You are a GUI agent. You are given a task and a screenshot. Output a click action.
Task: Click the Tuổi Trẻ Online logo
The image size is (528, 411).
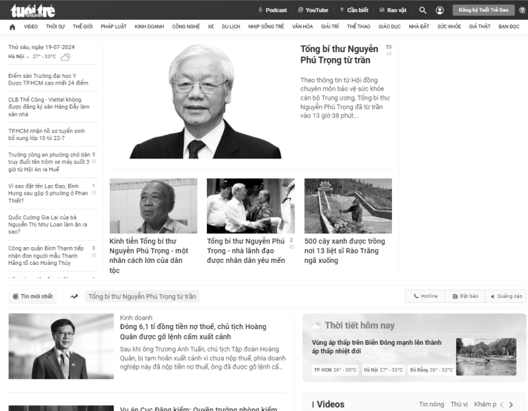click(33, 10)
